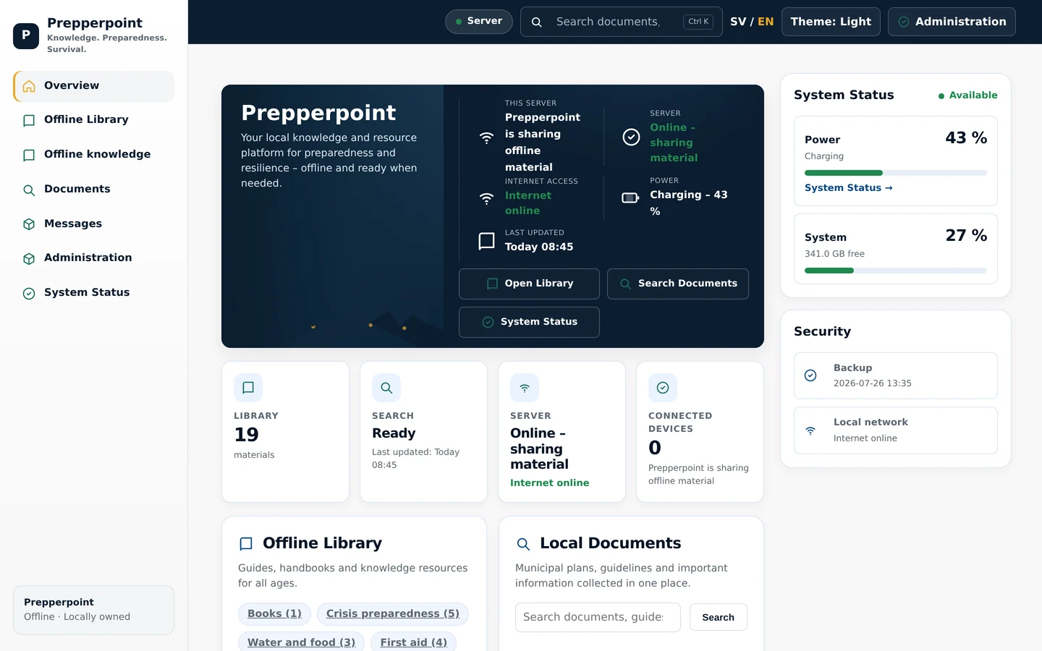Click the green Available status dot

[x=941, y=95]
